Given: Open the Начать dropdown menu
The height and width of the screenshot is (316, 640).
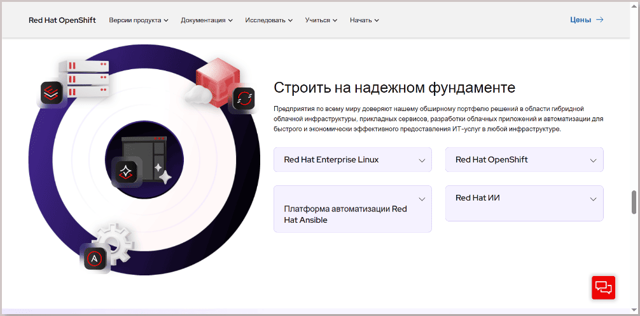Looking at the screenshot, I should click(x=365, y=20).
